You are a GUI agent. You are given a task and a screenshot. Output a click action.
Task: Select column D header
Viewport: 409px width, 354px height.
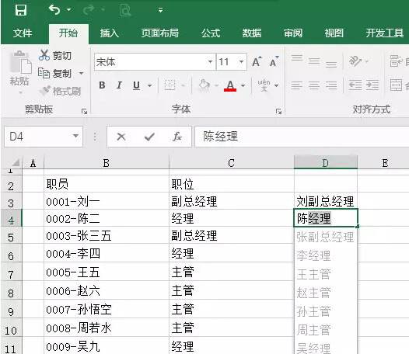[x=326, y=163]
